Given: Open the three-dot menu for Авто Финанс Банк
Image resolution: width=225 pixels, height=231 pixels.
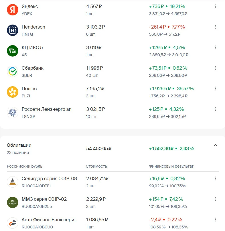Looking at the screenshot, I should point(215,220).
